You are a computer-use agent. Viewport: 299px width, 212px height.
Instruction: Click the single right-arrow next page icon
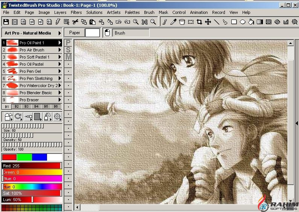(41, 22)
